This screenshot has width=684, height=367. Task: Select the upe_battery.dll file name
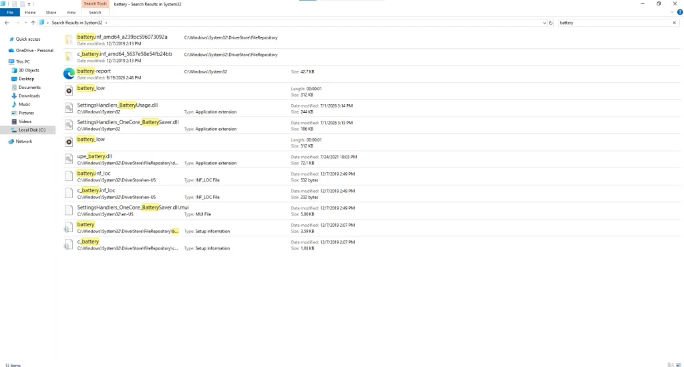pos(95,156)
